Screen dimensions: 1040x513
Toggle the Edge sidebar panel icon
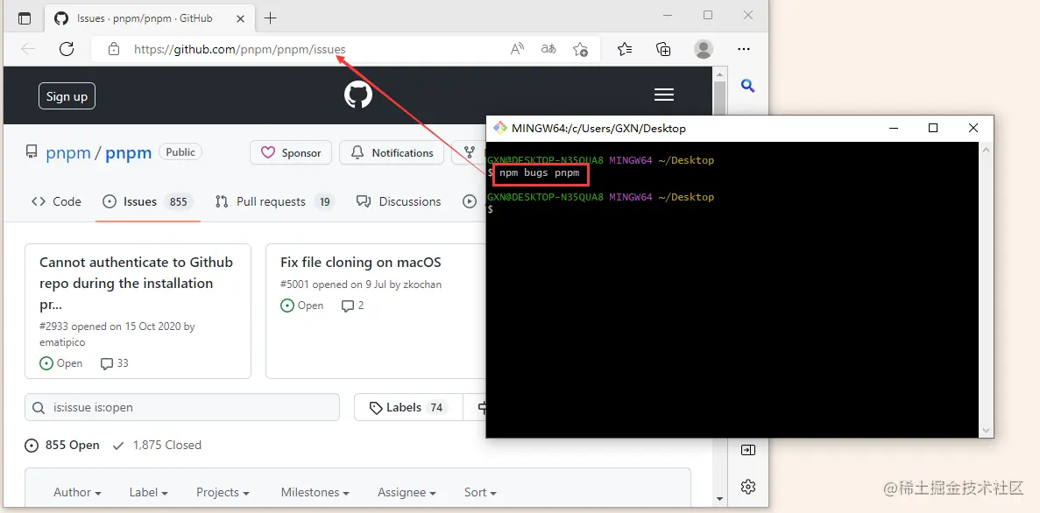pyautogui.click(x=747, y=451)
